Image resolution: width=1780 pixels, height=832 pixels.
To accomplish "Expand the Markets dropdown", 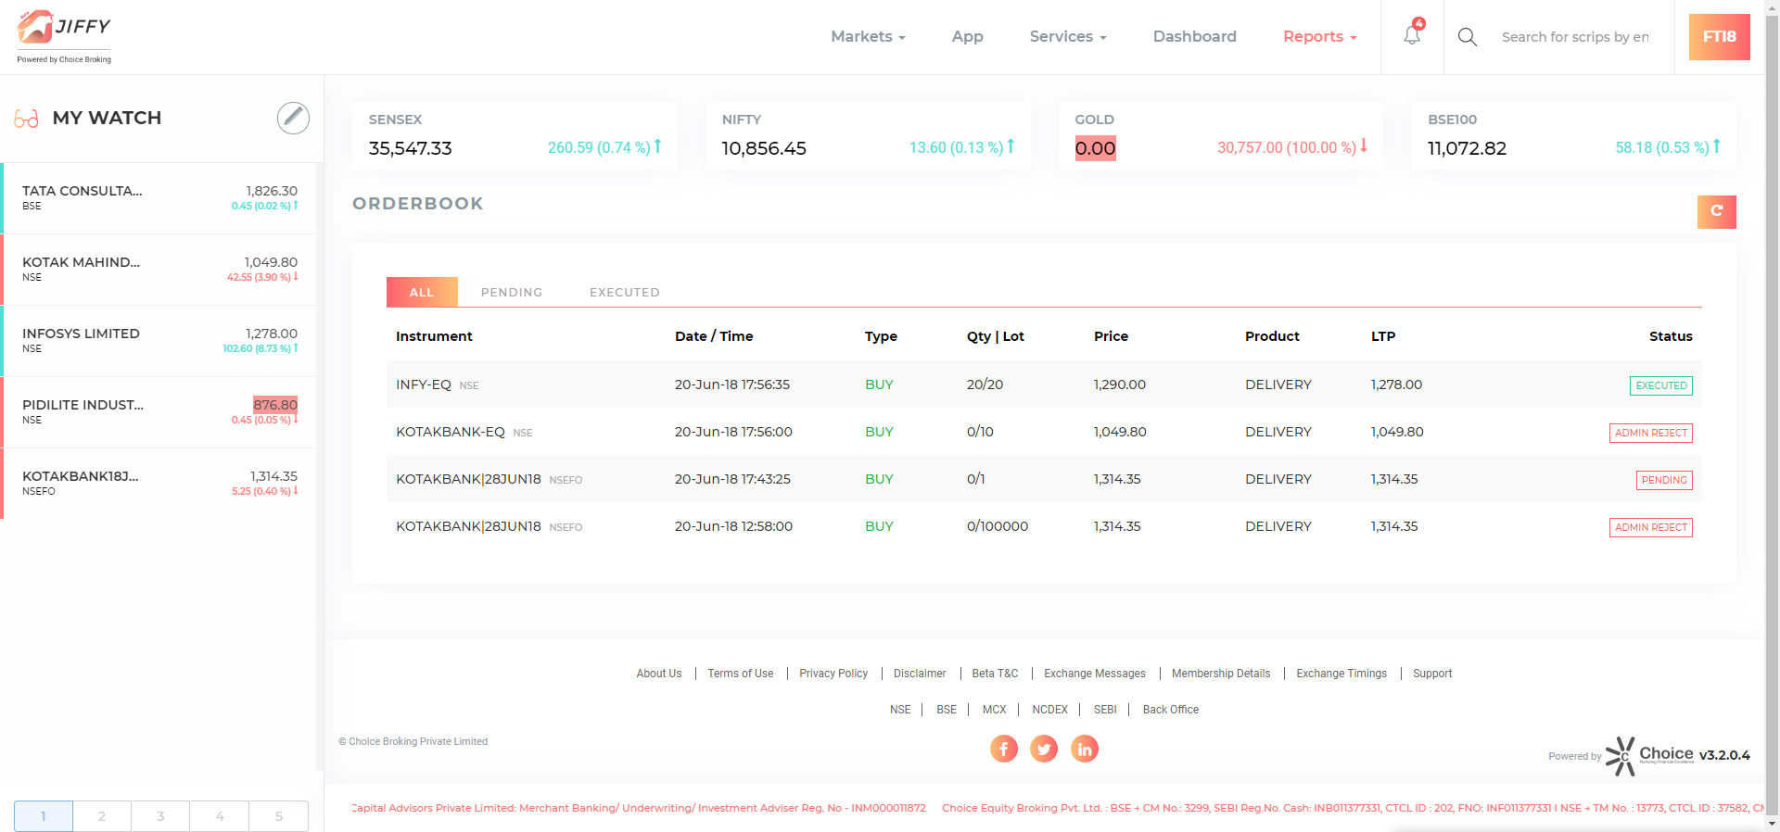I will [x=868, y=37].
